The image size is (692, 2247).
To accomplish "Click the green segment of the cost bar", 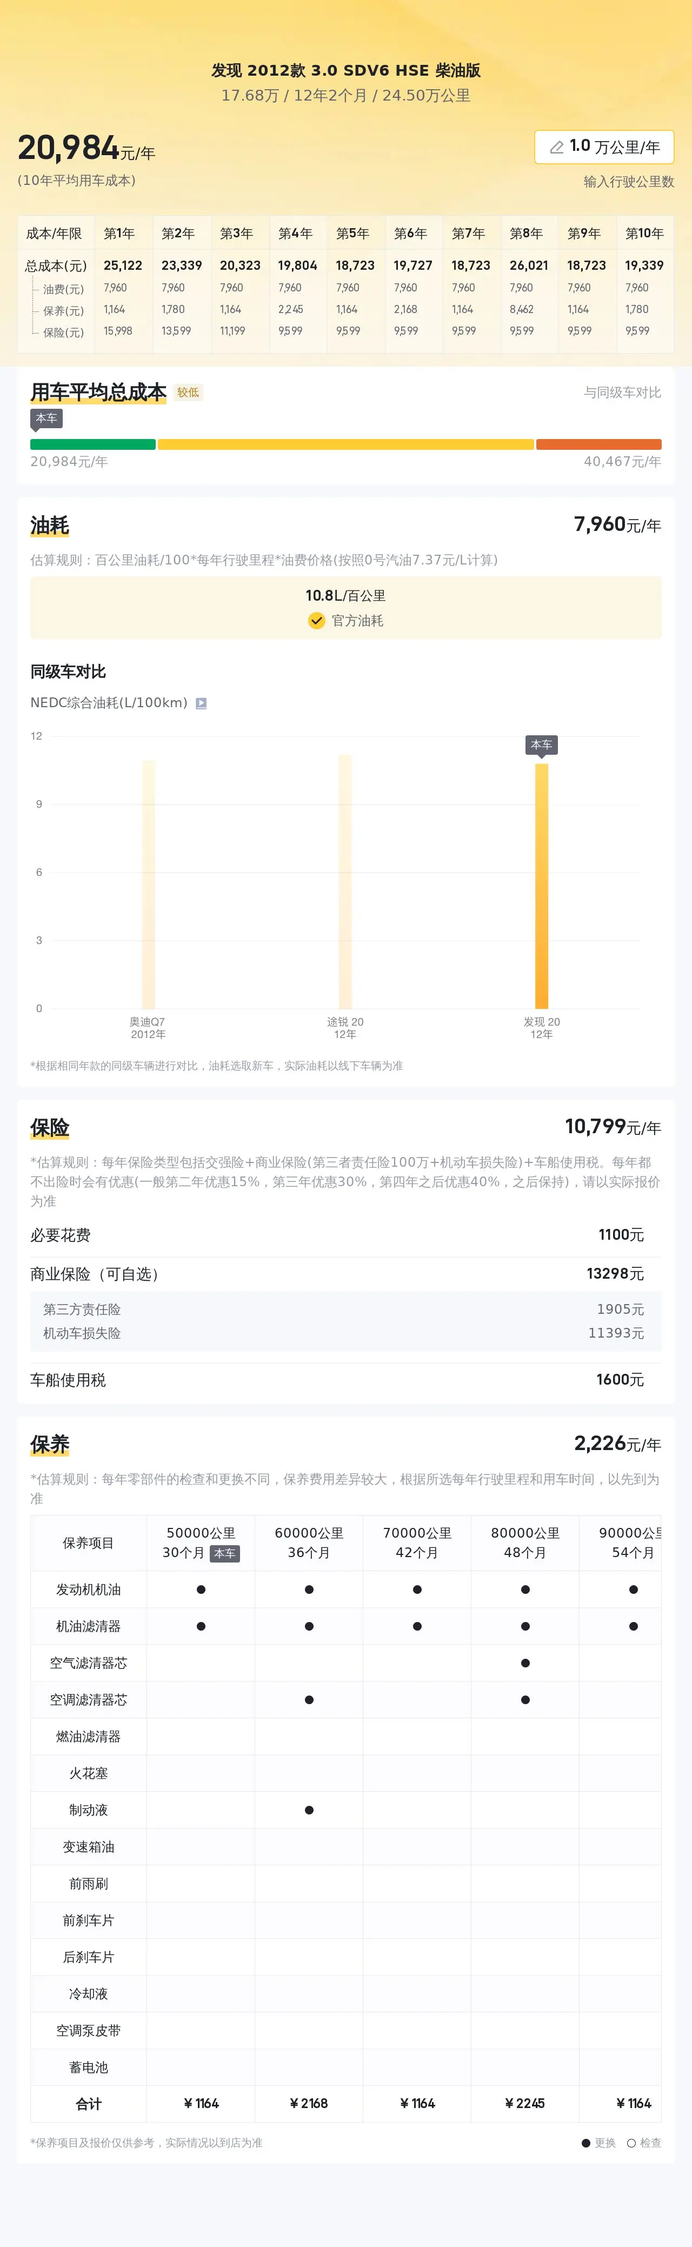I will coord(92,444).
